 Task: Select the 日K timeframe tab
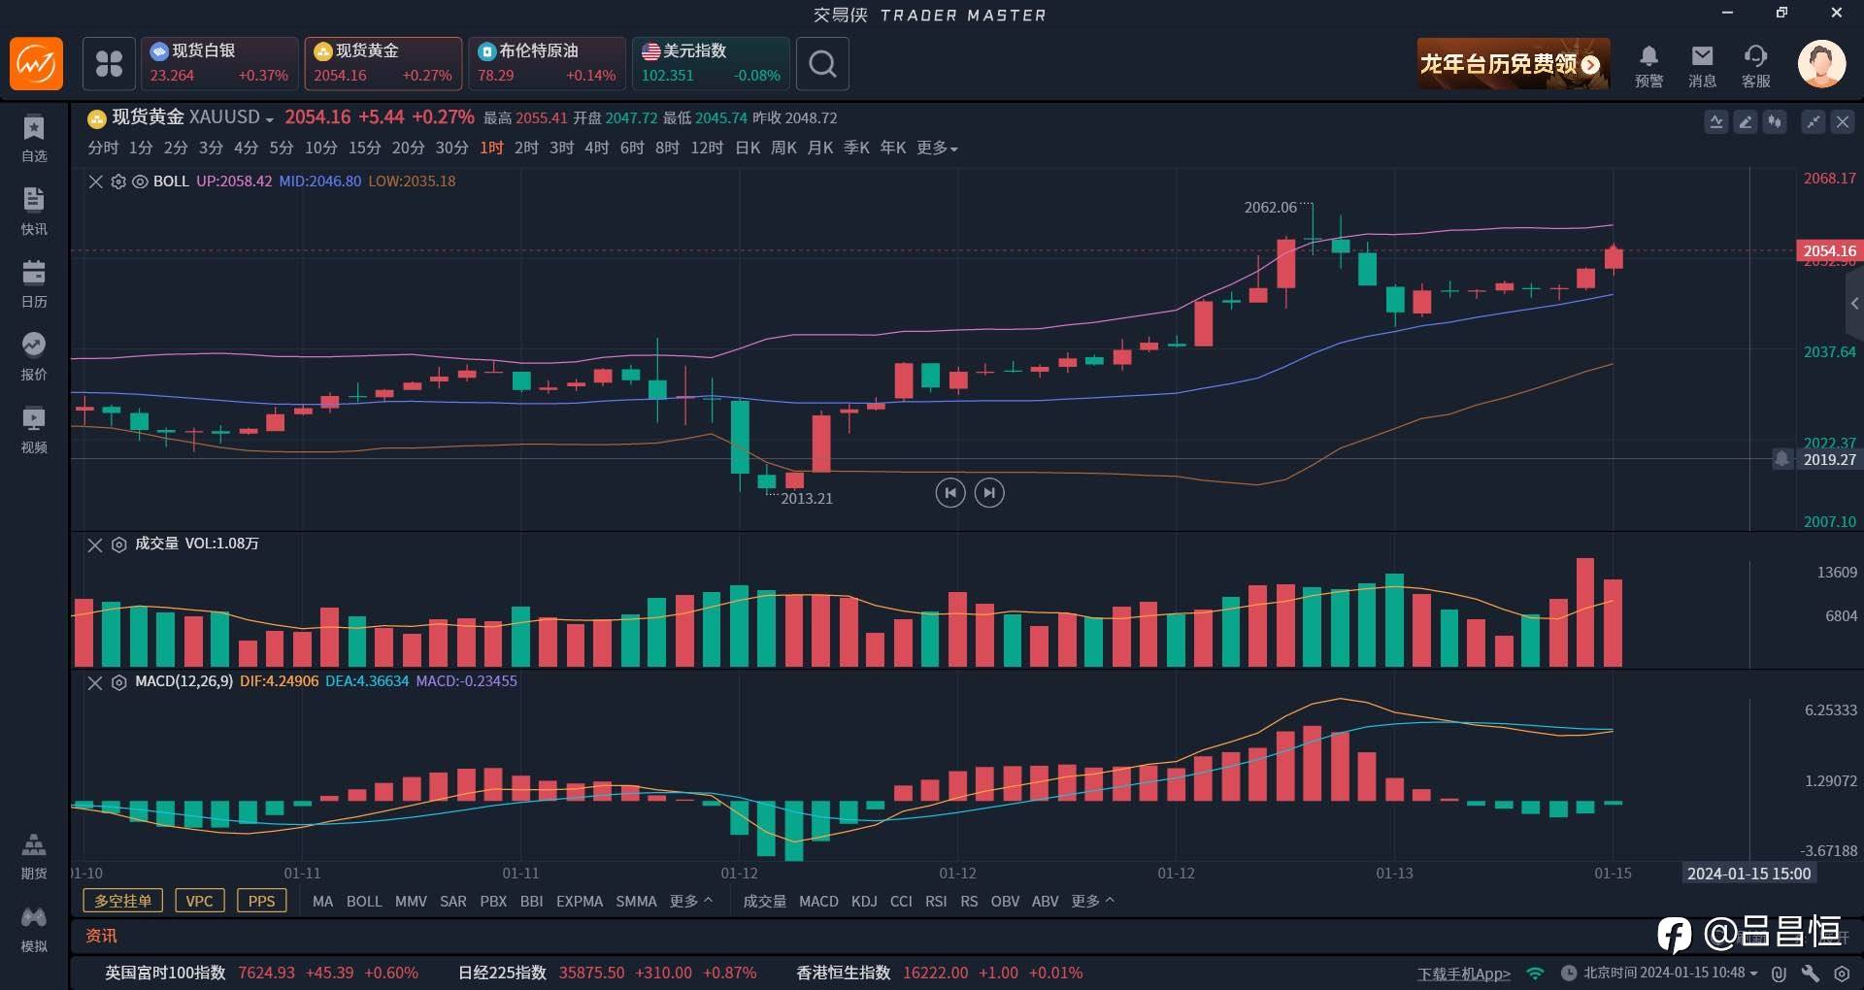tap(747, 148)
